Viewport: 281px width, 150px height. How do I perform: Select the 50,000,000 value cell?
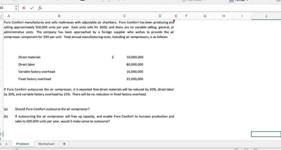coord(135,57)
